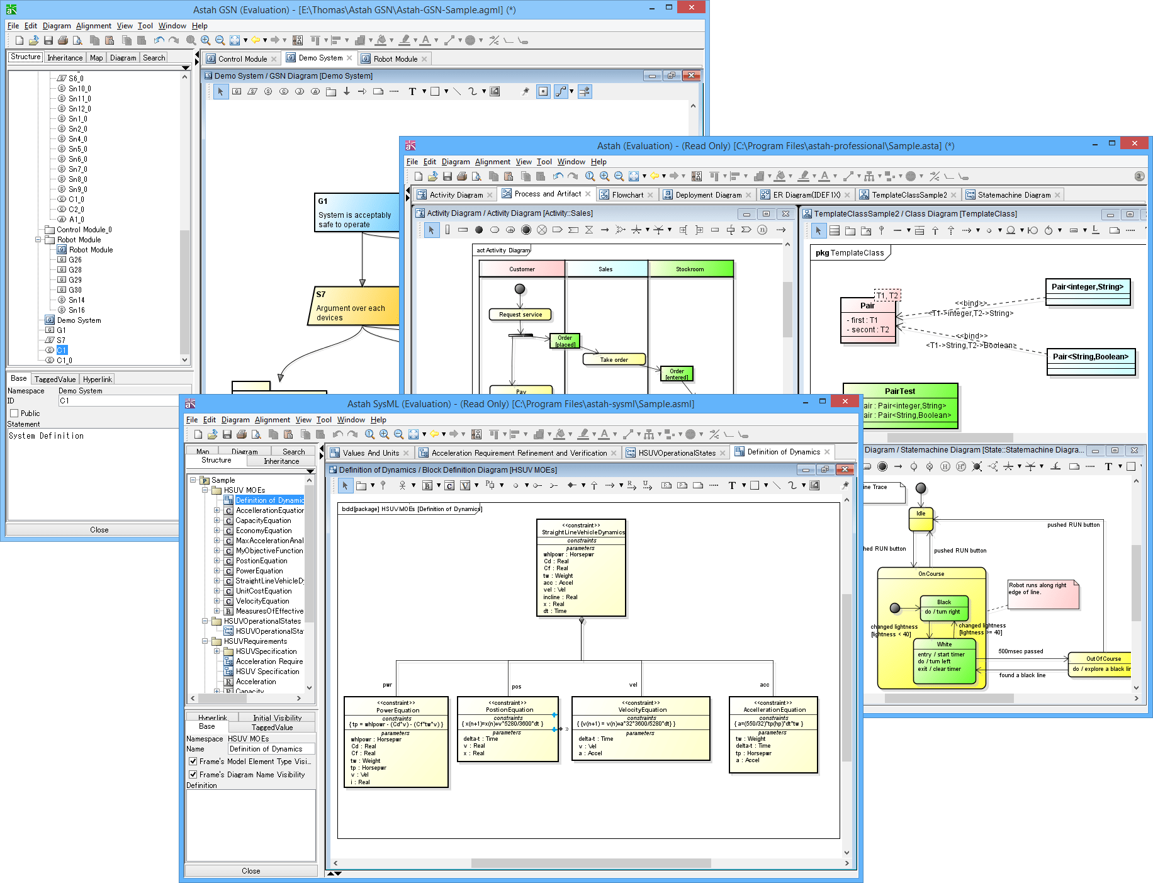The image size is (1153, 883).
Task: Select Justification (J) tool in GSN diagram toolbar
Action: 300,91
